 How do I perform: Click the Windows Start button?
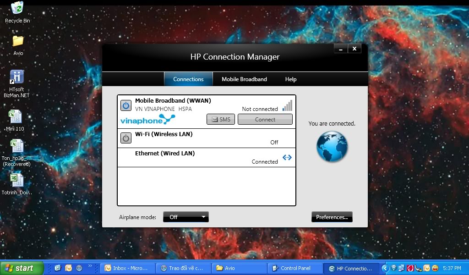coord(22,268)
